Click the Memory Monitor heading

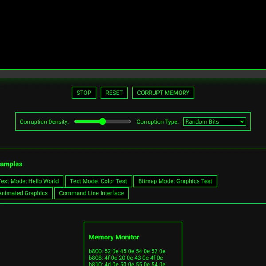coord(114,237)
